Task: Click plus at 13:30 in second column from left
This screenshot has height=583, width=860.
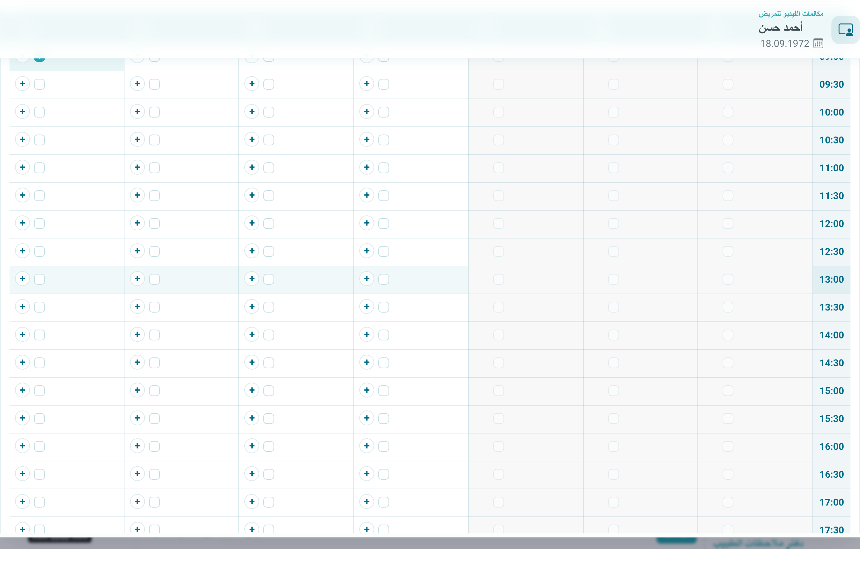Action: point(137,307)
